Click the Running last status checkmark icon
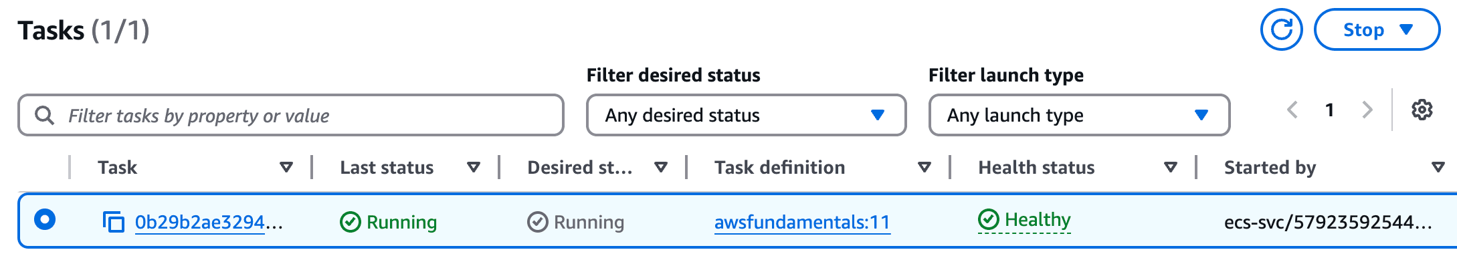 click(x=351, y=222)
